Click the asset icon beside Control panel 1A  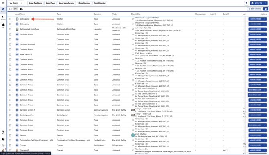coord(17,115)
